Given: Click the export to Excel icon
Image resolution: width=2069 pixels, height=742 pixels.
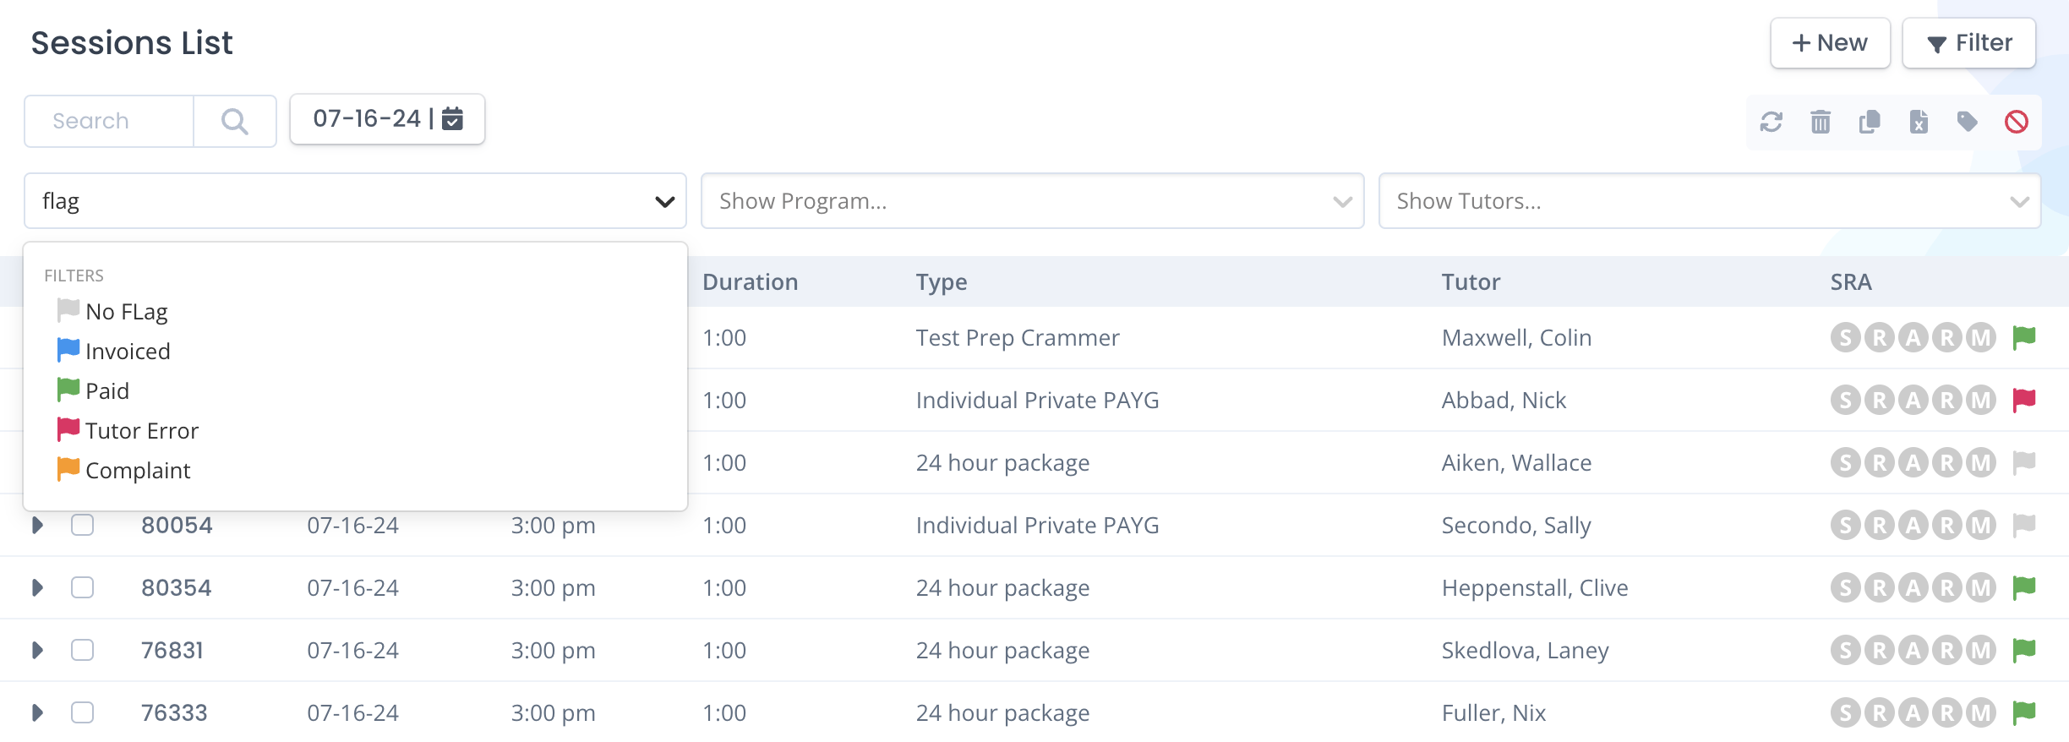Looking at the screenshot, I should pos(1919,122).
